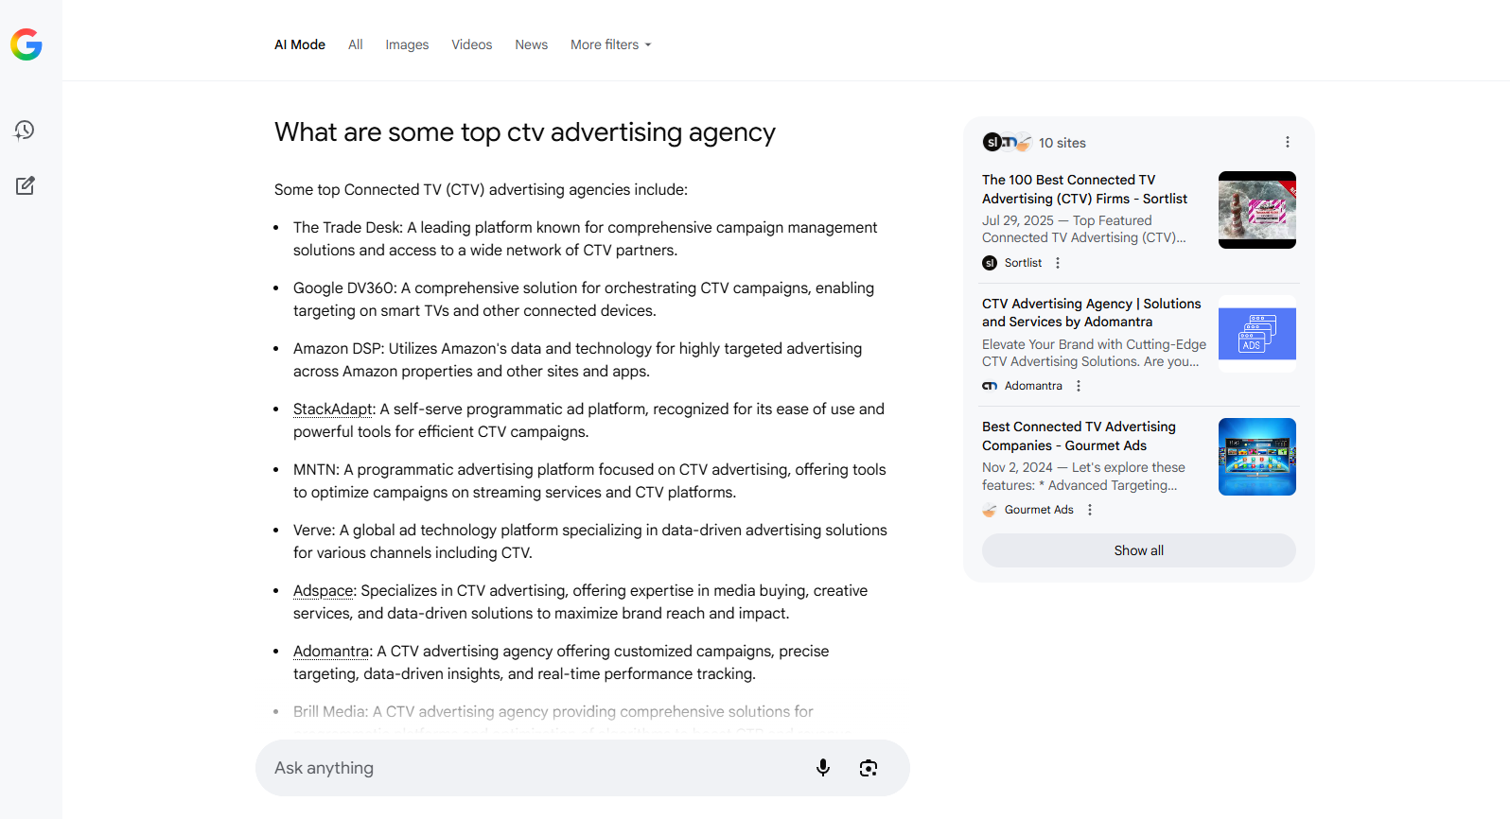Screen dimensions: 1510x819
Task: Click the Amazon DSP bullet text
Action: [577, 359]
